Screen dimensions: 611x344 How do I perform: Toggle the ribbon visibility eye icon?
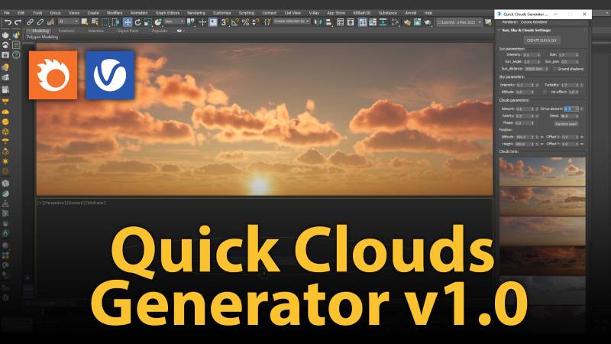pyautogui.click(x=180, y=31)
